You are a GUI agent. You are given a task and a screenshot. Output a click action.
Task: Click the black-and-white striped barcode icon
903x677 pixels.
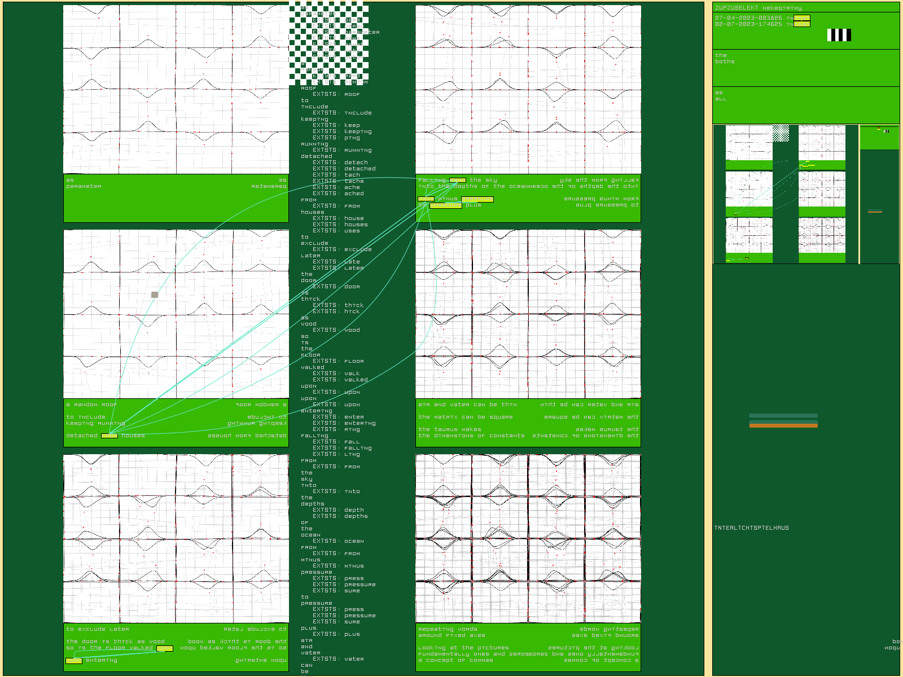pos(839,35)
